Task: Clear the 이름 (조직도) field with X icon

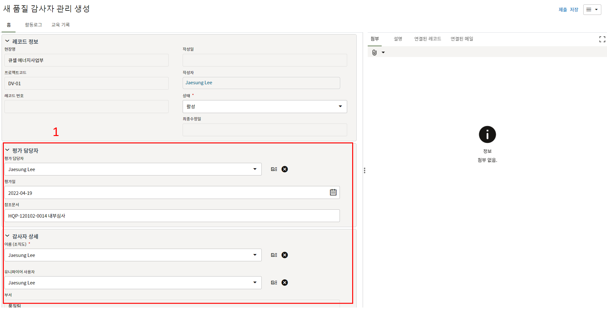Action: tap(285, 255)
